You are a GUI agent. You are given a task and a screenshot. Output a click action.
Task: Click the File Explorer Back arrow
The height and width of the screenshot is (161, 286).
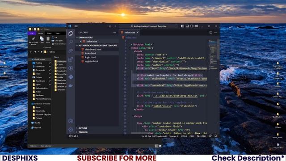click(x=31, y=52)
